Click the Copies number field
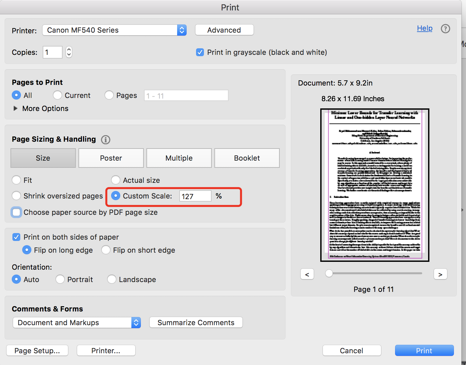466x365 pixels. coord(53,52)
